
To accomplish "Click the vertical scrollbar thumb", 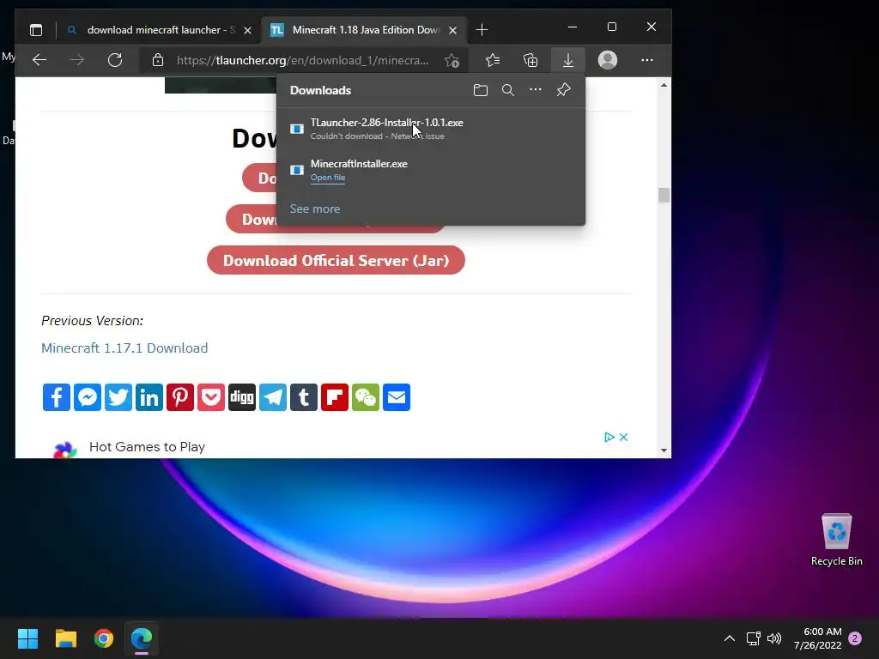I will 664,195.
